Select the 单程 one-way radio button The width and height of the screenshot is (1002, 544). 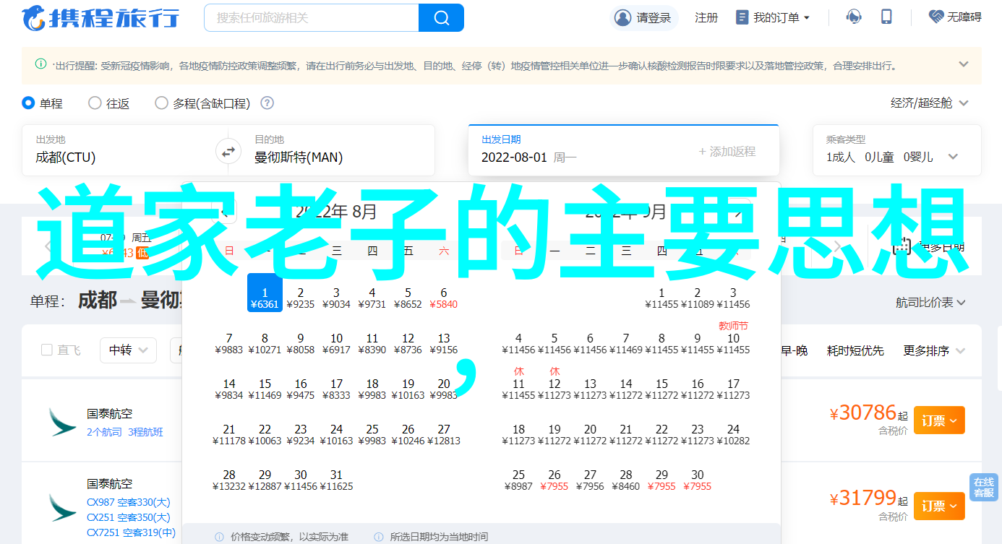pyautogui.click(x=28, y=103)
